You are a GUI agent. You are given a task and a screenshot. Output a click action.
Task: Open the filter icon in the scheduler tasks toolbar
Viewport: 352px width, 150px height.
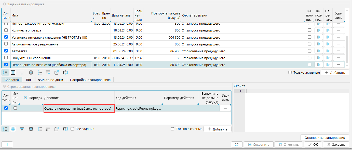22,73
